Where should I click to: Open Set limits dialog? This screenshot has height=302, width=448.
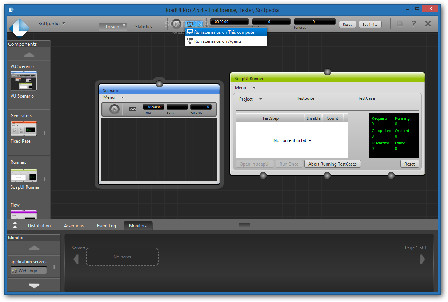(x=370, y=24)
